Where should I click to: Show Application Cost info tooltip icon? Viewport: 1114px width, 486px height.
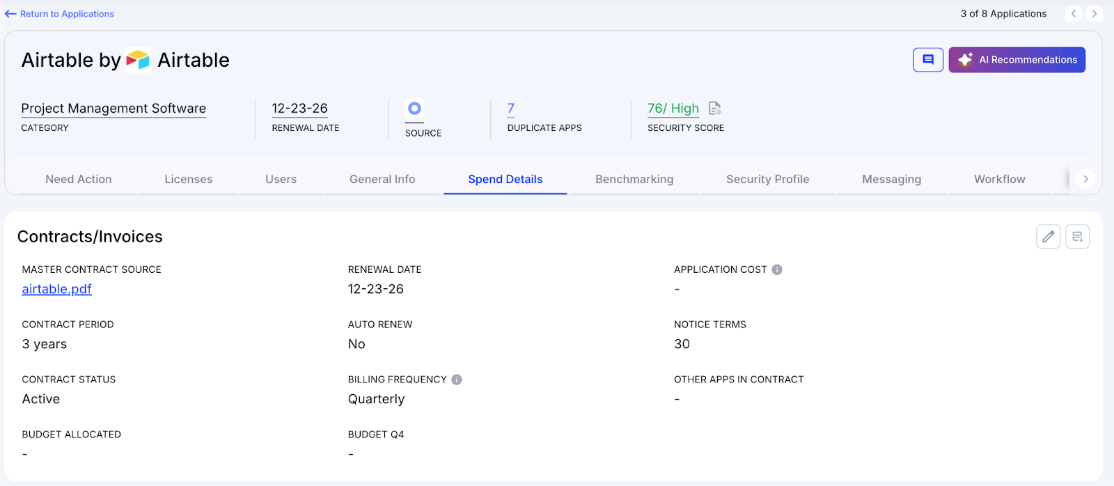coord(777,269)
